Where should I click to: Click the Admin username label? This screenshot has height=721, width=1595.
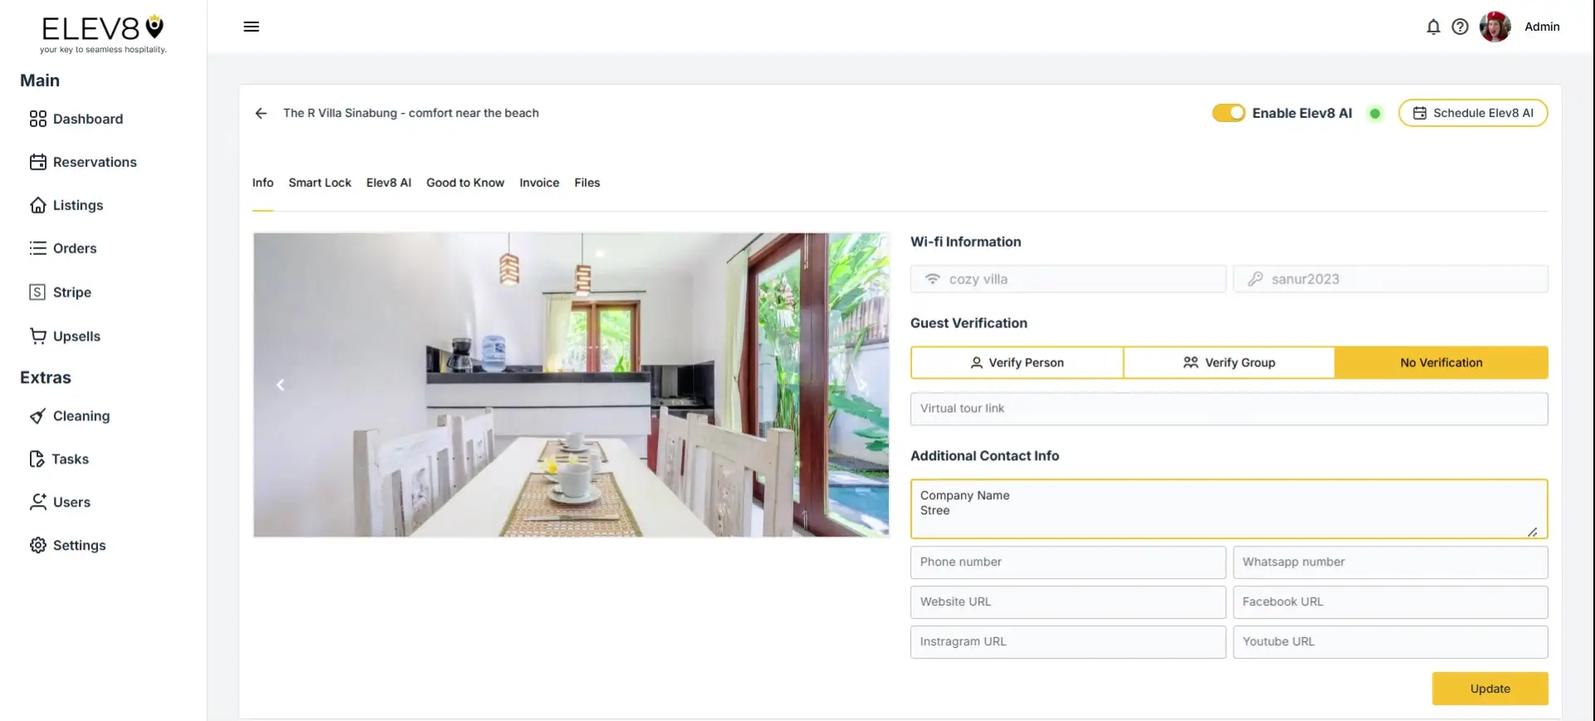coord(1542,27)
